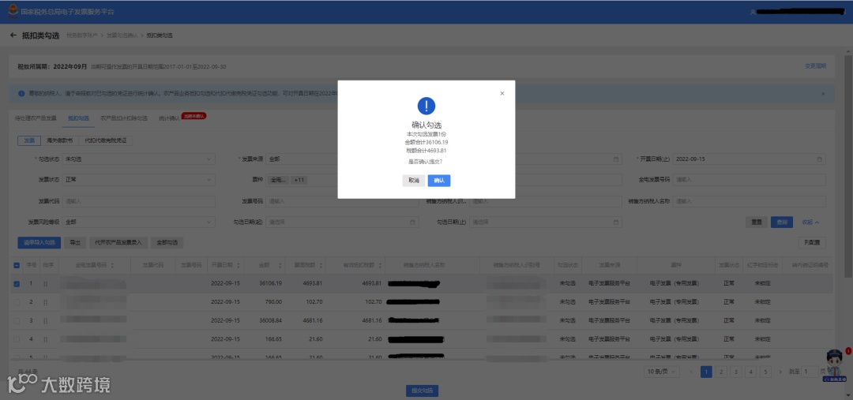853x400 pixels.
Task: Select the 发票 segment option
Action: [29, 140]
